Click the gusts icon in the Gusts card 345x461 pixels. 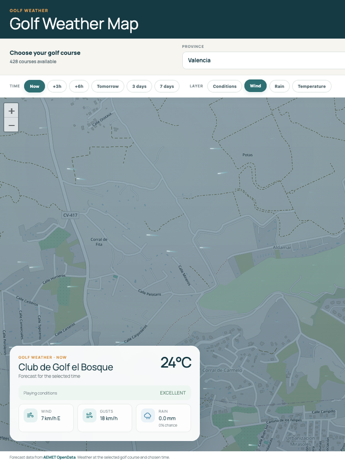89,415
